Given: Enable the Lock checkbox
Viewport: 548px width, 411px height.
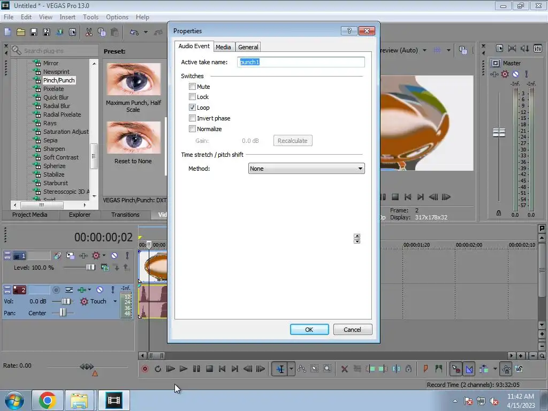Looking at the screenshot, I should (x=192, y=96).
